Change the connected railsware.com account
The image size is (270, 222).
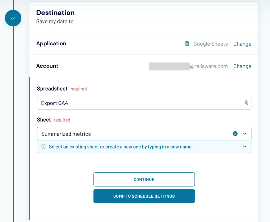pyautogui.click(x=242, y=66)
